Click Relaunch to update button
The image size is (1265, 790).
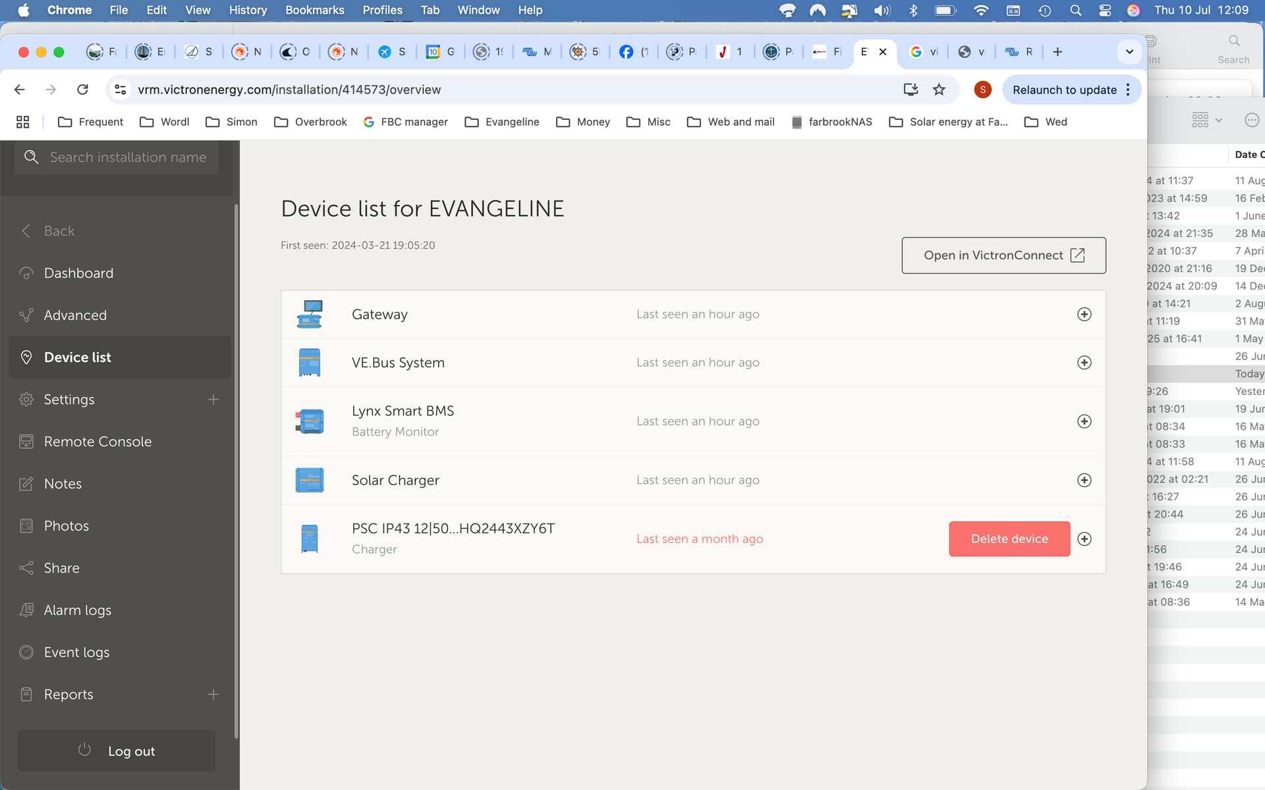1065,90
